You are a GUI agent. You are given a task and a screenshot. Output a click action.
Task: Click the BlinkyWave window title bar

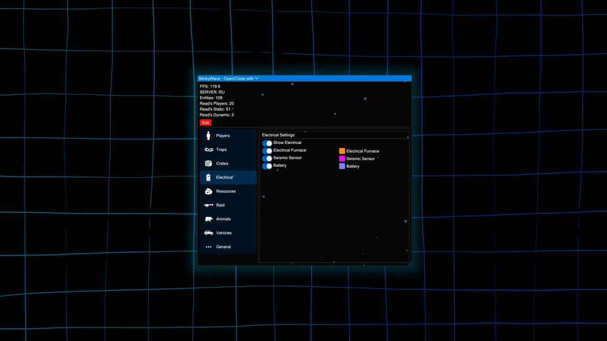click(x=304, y=79)
